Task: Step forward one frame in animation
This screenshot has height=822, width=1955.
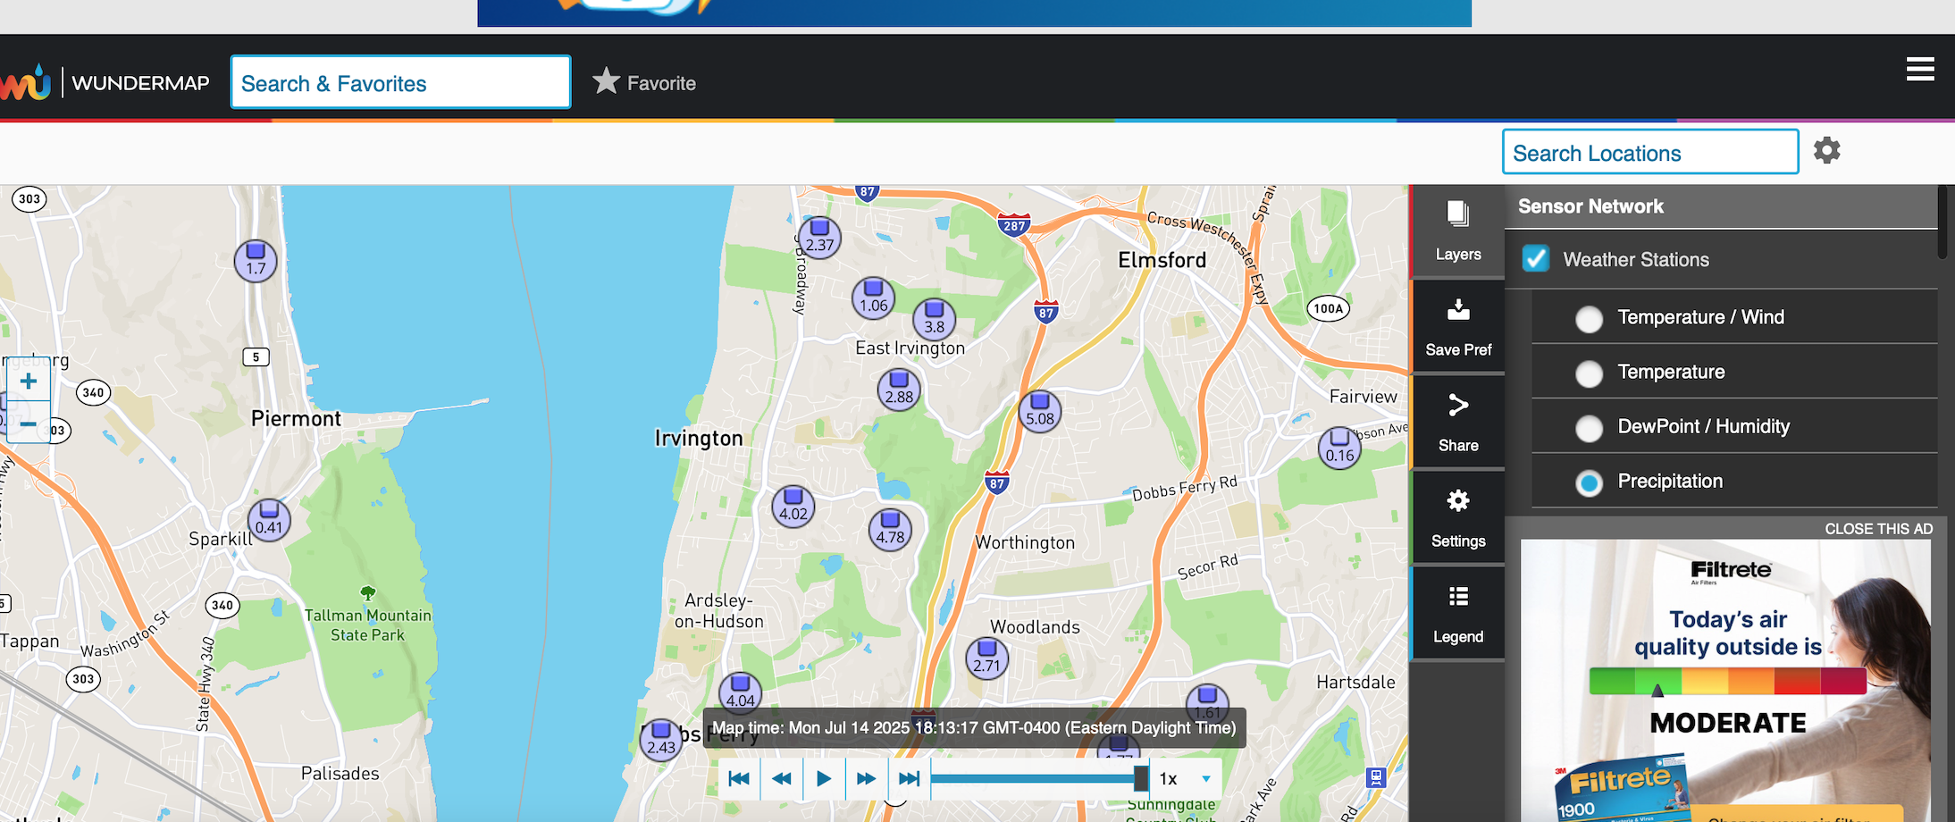Action: point(866,778)
